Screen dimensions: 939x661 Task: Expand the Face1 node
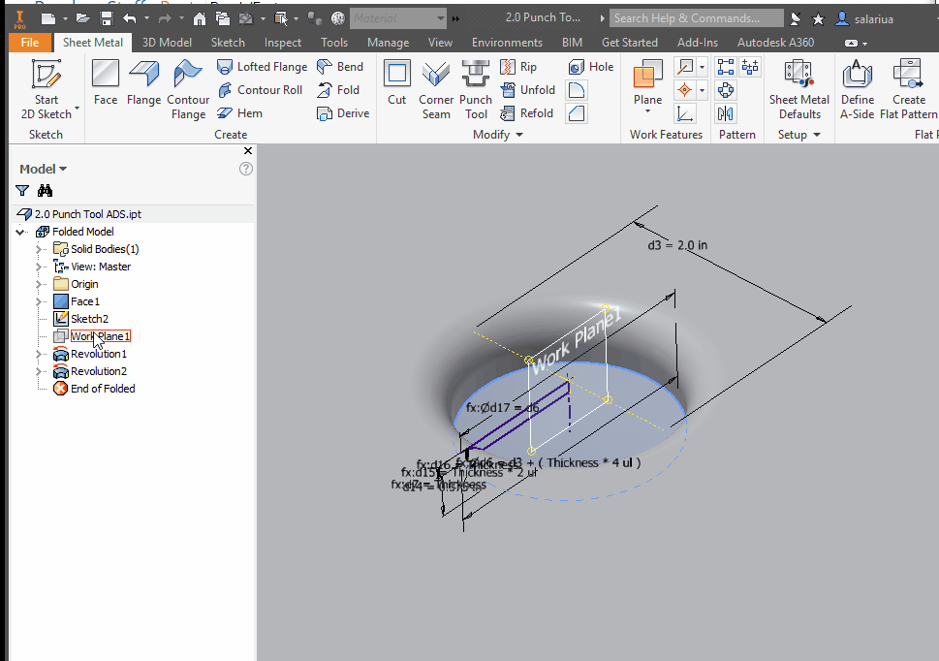39,301
